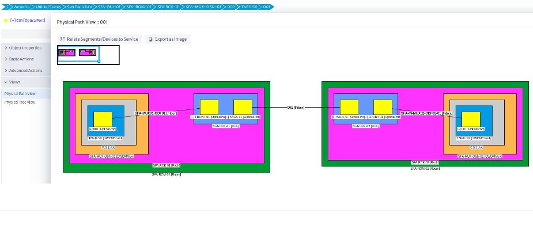533x225 pixels.
Task: Click Export as Image button
Action: point(168,39)
